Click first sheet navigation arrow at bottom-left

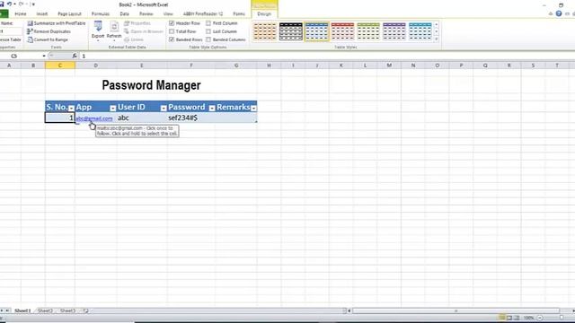2,310
